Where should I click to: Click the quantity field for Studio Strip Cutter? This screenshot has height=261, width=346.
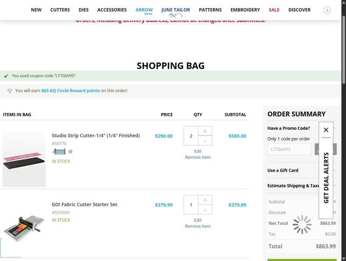pos(191,136)
